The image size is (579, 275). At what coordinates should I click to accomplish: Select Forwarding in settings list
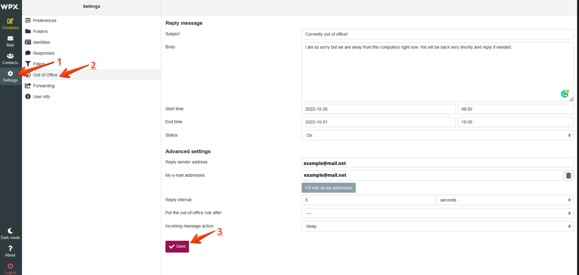click(44, 86)
